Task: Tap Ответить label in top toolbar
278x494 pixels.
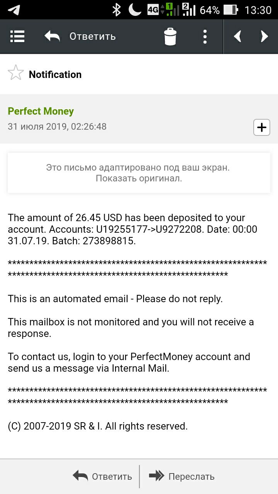Action: click(x=93, y=37)
